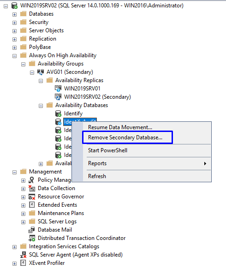Click the WIN2019SRV02 (Secondary) replica icon
226x275 pixels.
(58, 97)
